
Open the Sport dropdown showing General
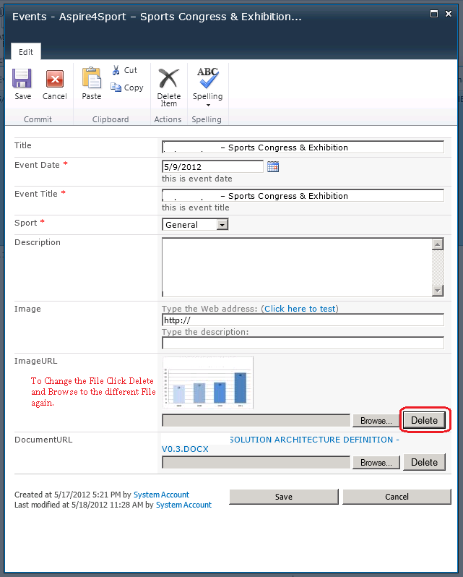pos(195,224)
